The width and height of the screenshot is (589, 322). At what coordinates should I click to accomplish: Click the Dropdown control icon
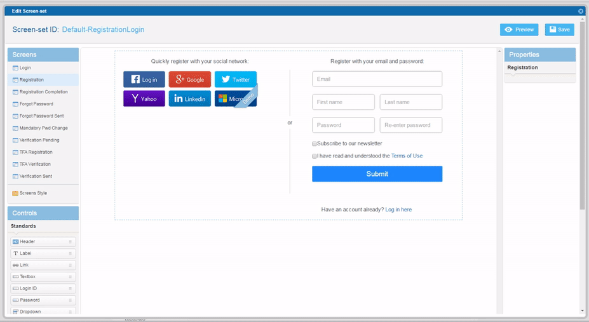click(x=15, y=311)
